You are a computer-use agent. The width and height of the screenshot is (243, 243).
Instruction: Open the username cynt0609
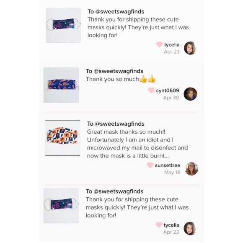pos(168,90)
